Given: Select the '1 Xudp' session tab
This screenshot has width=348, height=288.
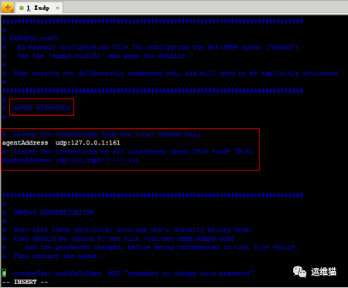Looking at the screenshot, I should point(39,8).
